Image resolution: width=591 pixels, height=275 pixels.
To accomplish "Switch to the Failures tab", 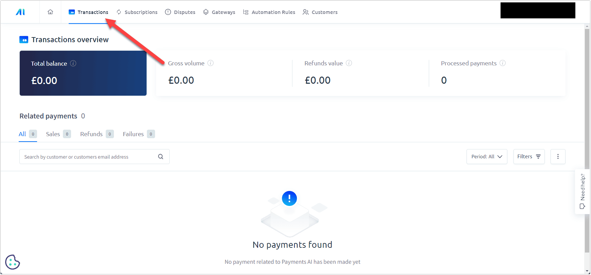I will [133, 134].
